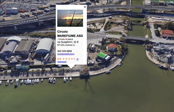The image size is (174, 112).
Task: Click the 57123 Livorno LI postal line
Action: pos(66,45)
